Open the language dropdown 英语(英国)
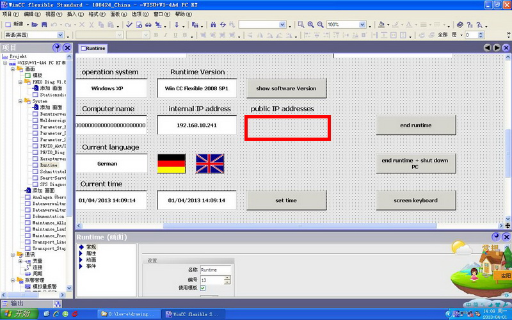The image size is (512, 320). 60,35
